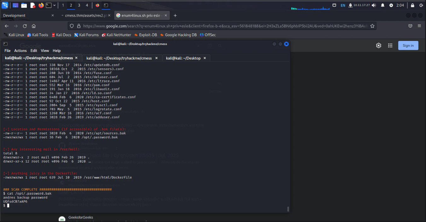The image size is (426, 222).
Task: Click the Firefox URL address bar
Action: tap(221, 26)
